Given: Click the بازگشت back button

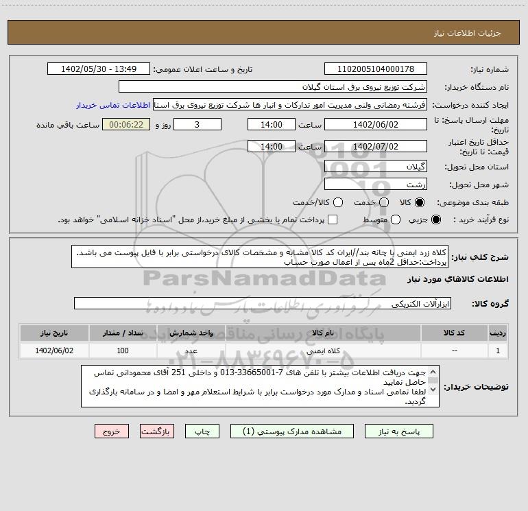Looking at the screenshot, I should 157,431.
